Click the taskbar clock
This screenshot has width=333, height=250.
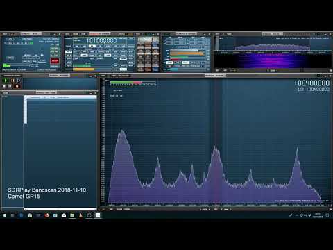coord(318,215)
